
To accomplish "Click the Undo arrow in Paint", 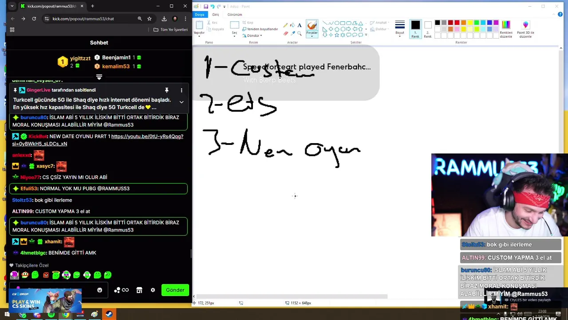I will tap(212, 6).
